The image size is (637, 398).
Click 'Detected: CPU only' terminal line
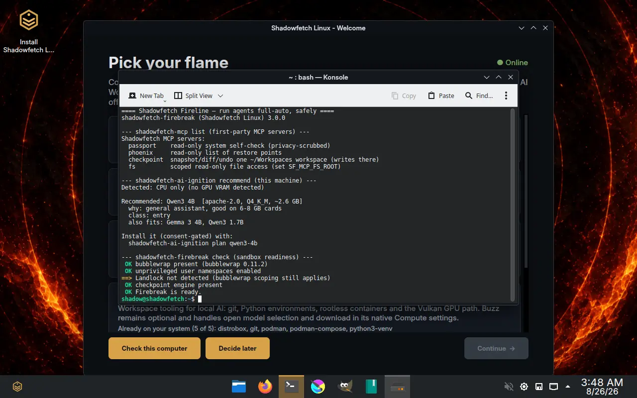(x=193, y=188)
